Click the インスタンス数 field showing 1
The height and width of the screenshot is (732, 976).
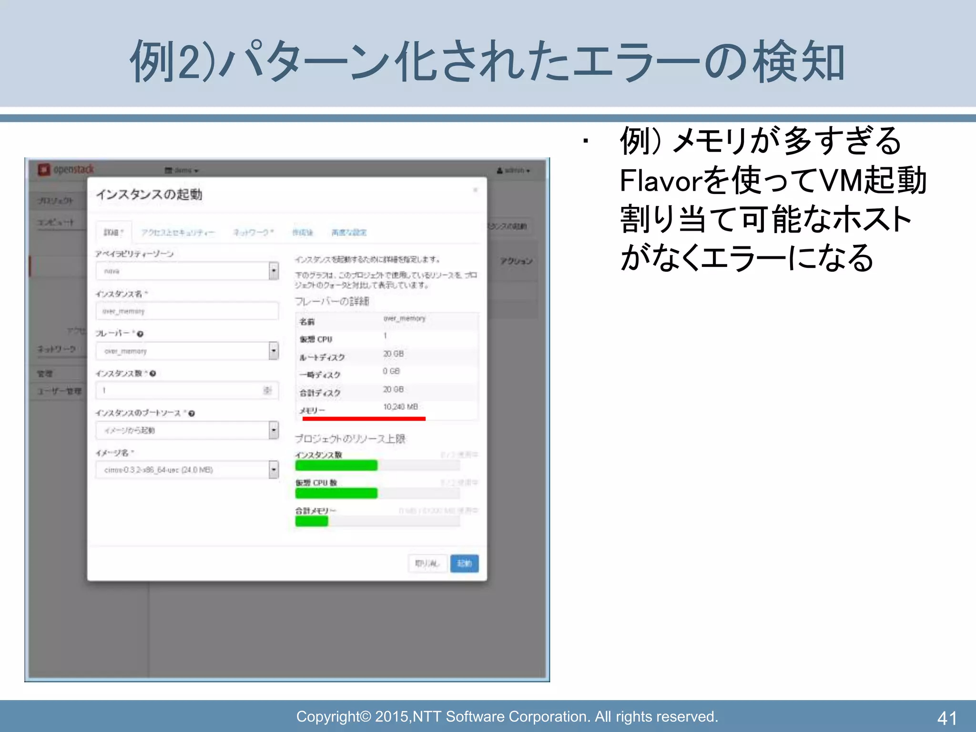click(187, 391)
